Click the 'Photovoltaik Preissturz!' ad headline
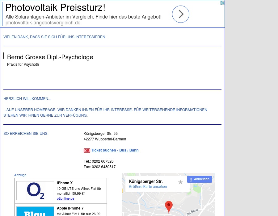The image size is (278, 216). pos(56,7)
